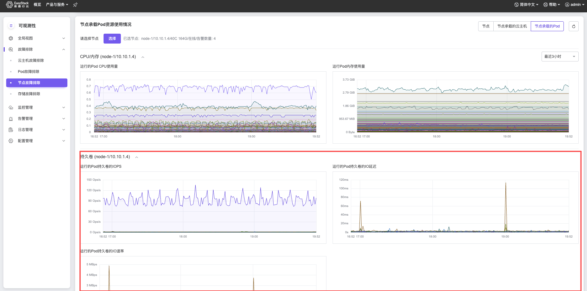This screenshot has width=587, height=291.
Task: Expand the 配置管理 menu
Action: [64, 141]
